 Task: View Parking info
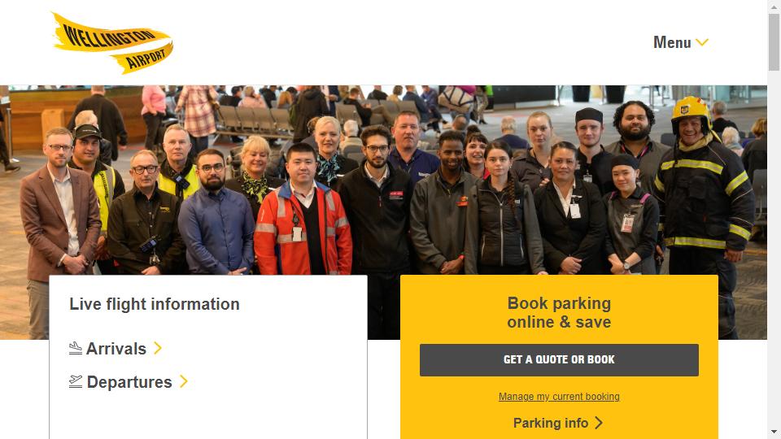pyautogui.click(x=551, y=423)
